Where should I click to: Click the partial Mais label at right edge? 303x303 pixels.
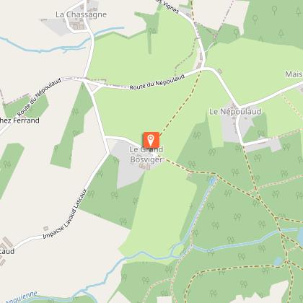[294, 74]
